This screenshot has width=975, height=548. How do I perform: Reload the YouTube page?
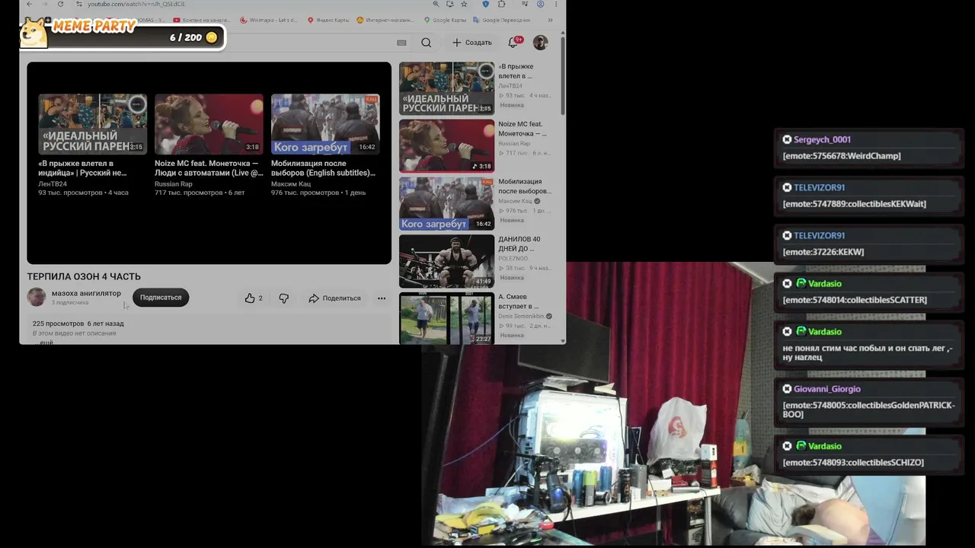click(x=61, y=5)
